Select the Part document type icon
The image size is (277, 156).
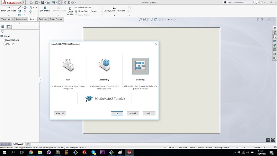coord(68,65)
